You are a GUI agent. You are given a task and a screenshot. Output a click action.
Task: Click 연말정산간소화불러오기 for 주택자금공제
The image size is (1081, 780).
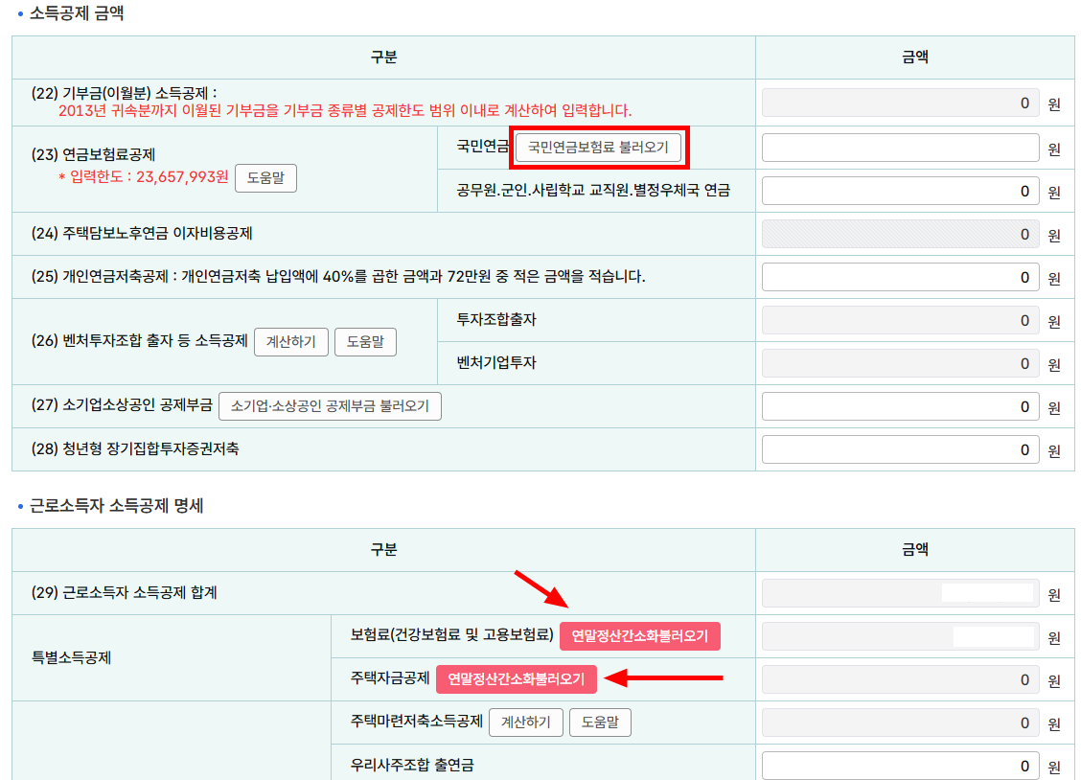tap(517, 679)
